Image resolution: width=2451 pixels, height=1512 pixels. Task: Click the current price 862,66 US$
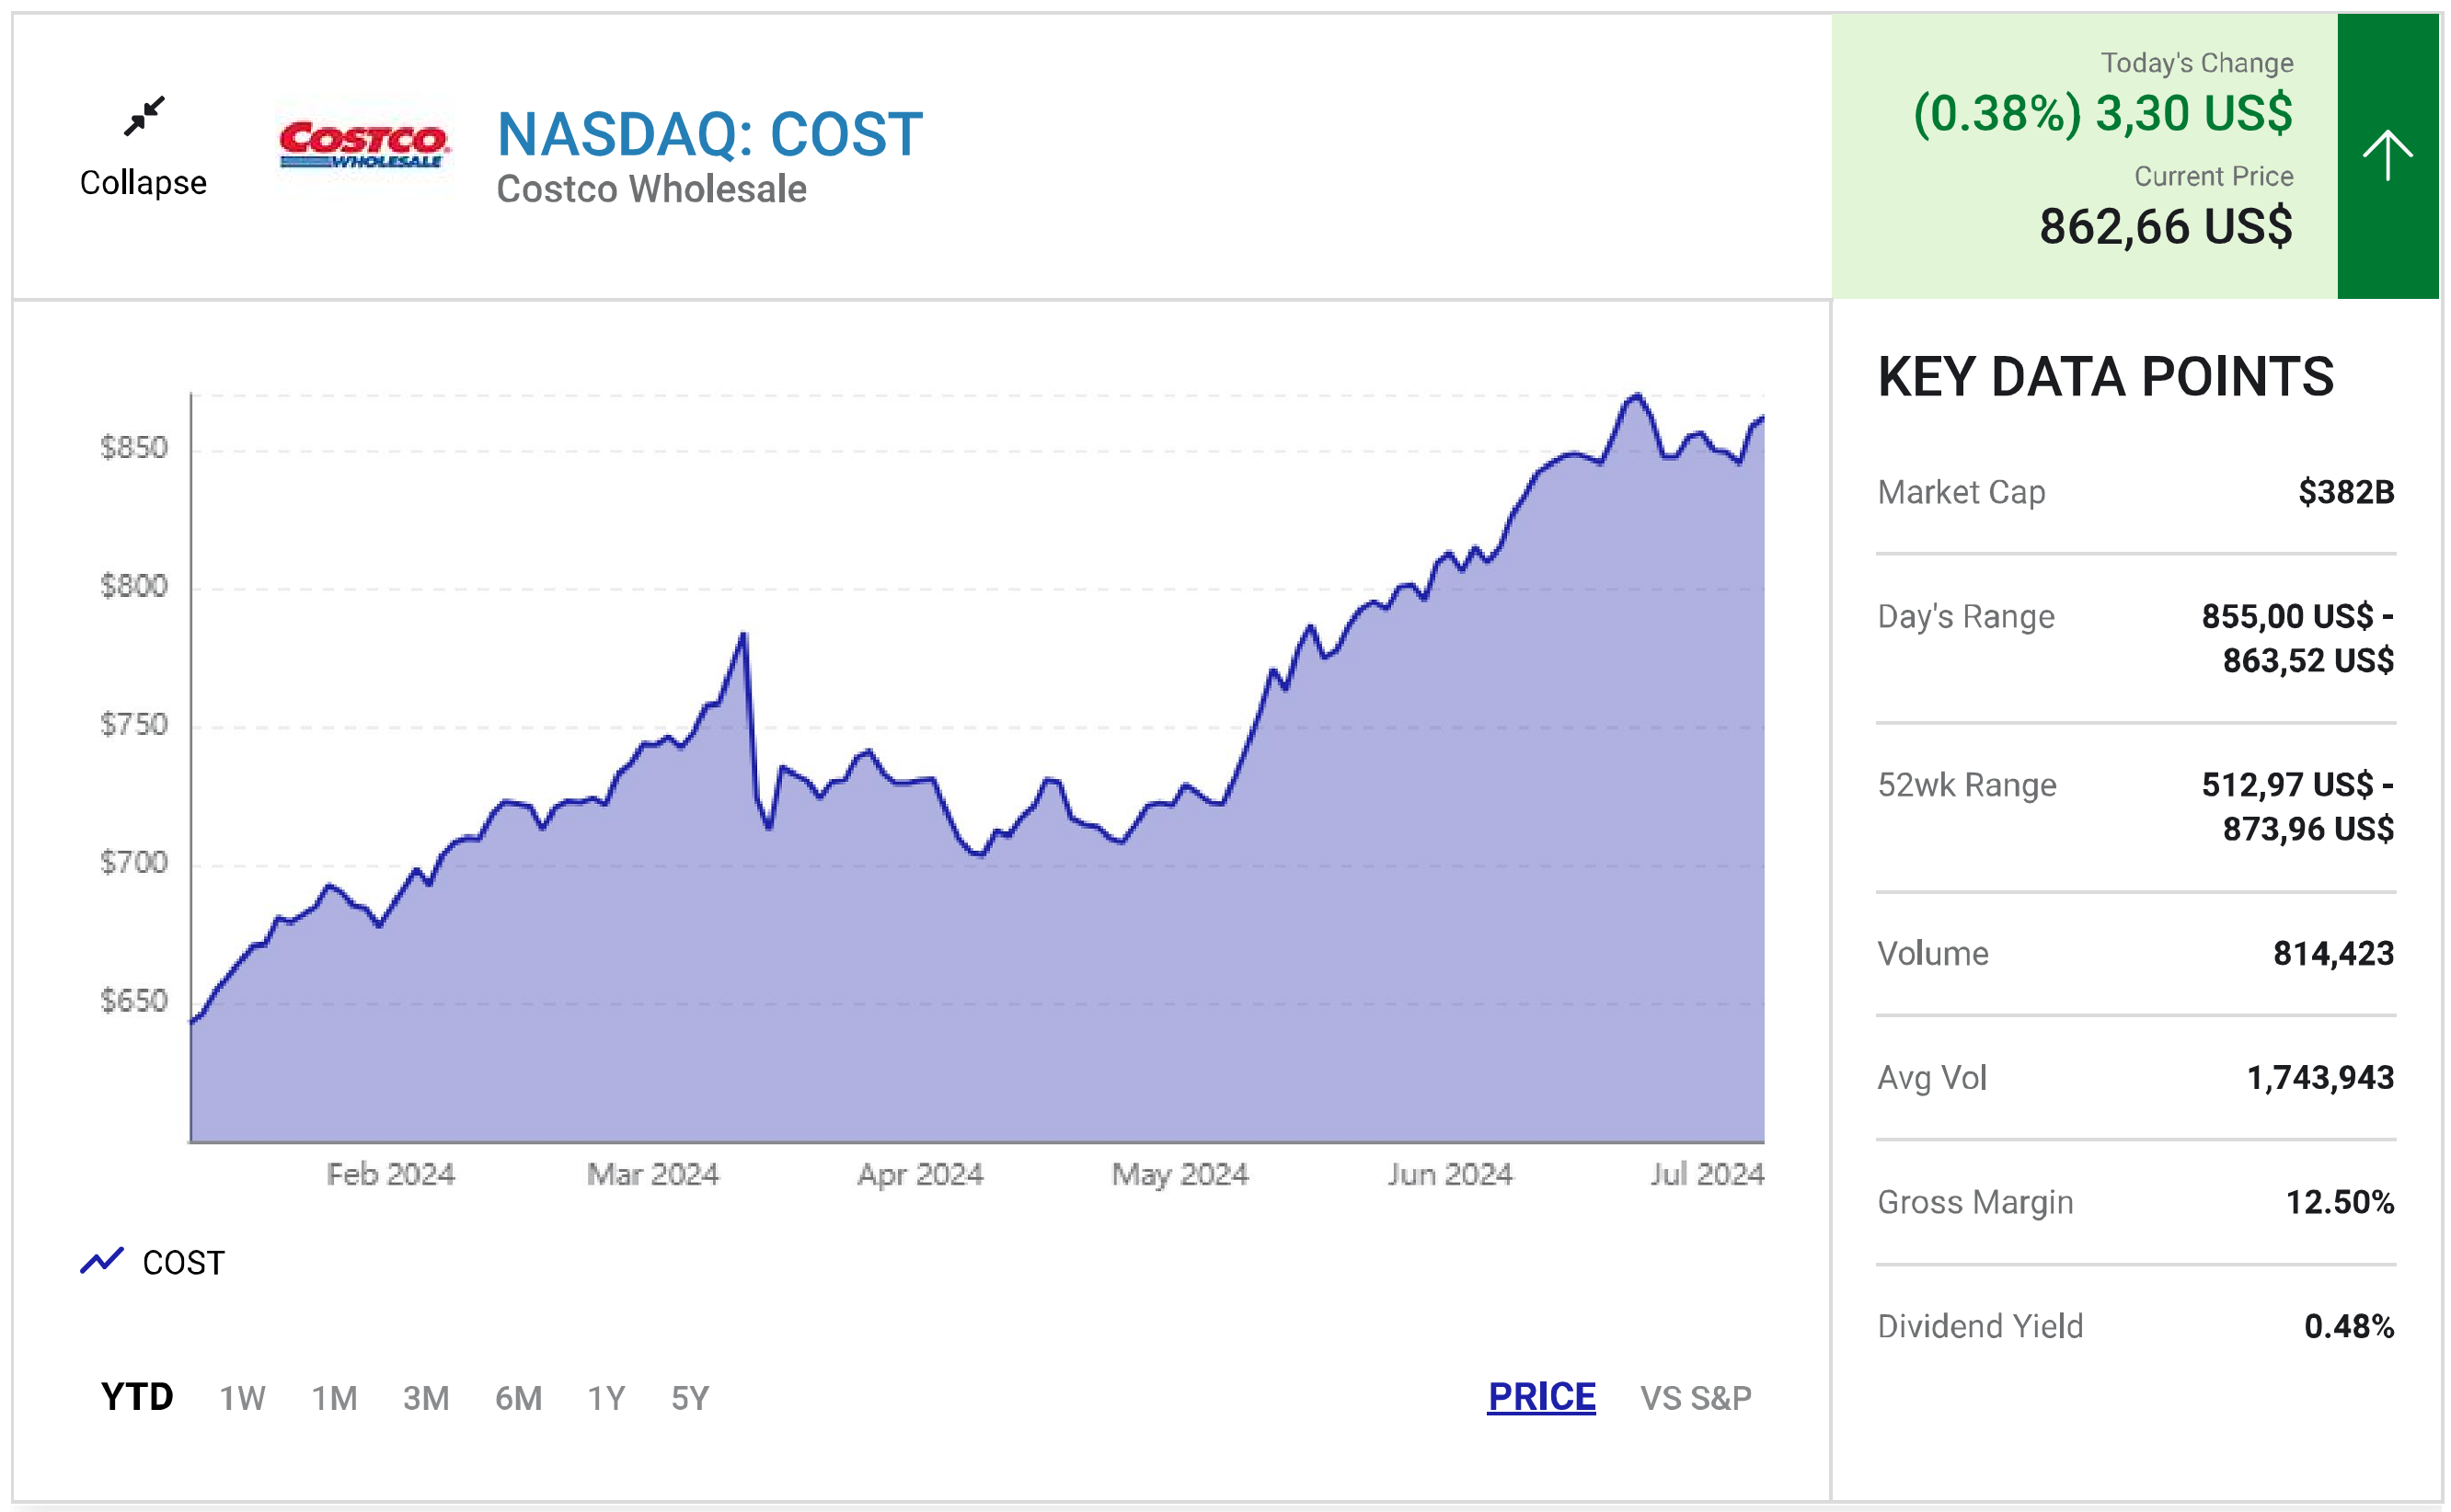[2166, 226]
